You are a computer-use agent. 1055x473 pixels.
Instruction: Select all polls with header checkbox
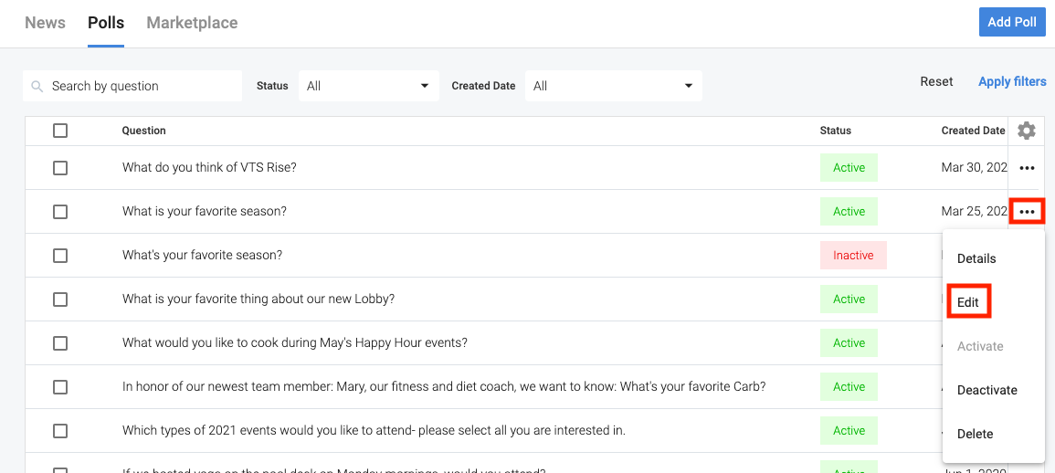(60, 131)
